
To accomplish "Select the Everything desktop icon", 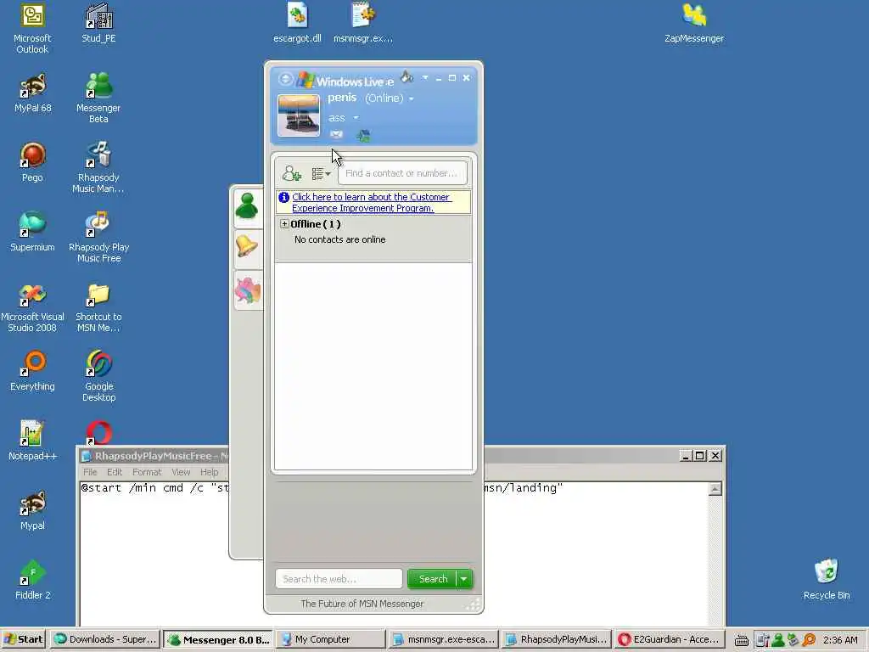I will pyautogui.click(x=33, y=372).
